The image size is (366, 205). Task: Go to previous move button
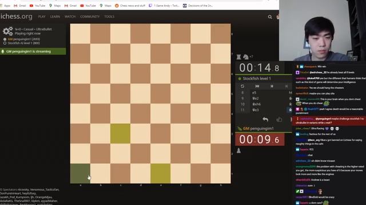tap(272, 86)
